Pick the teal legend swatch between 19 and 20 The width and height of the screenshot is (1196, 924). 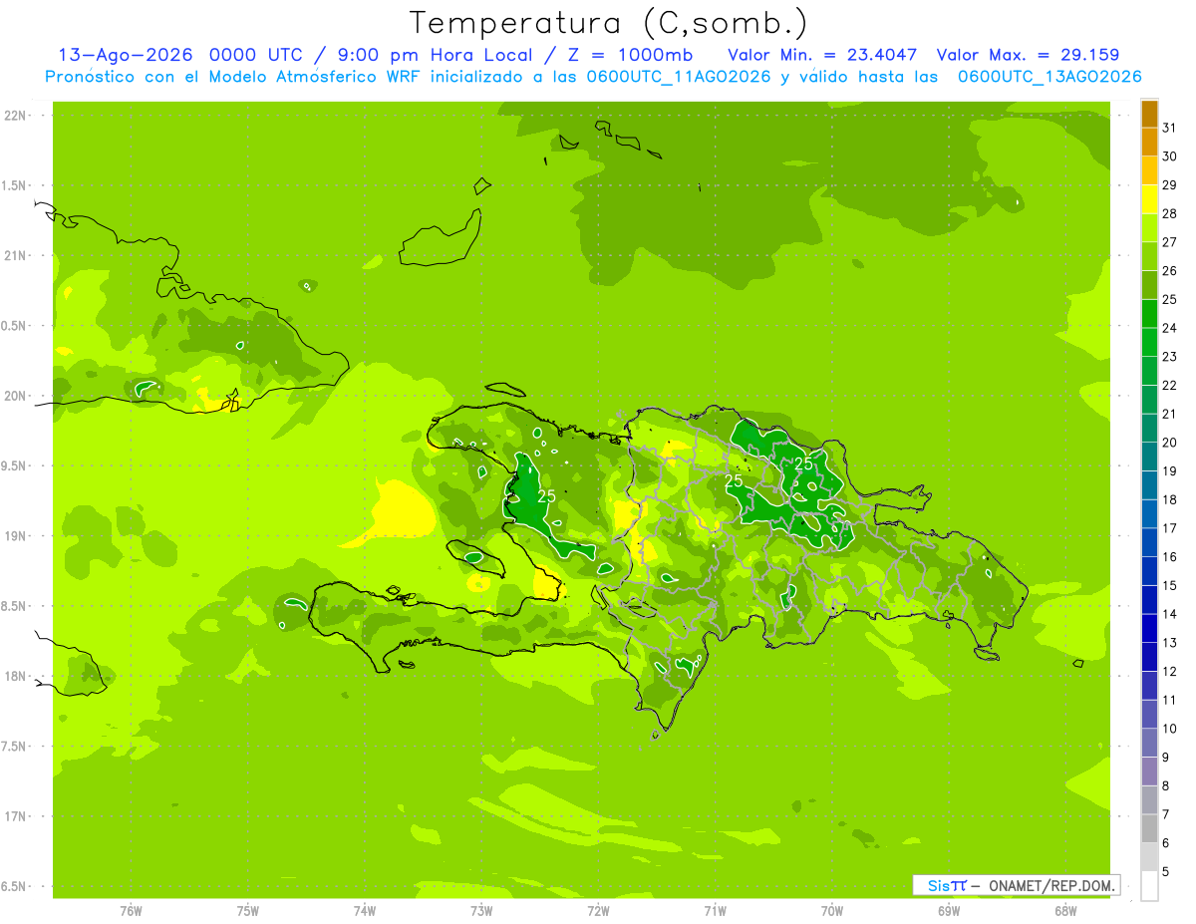pyautogui.click(x=1149, y=458)
